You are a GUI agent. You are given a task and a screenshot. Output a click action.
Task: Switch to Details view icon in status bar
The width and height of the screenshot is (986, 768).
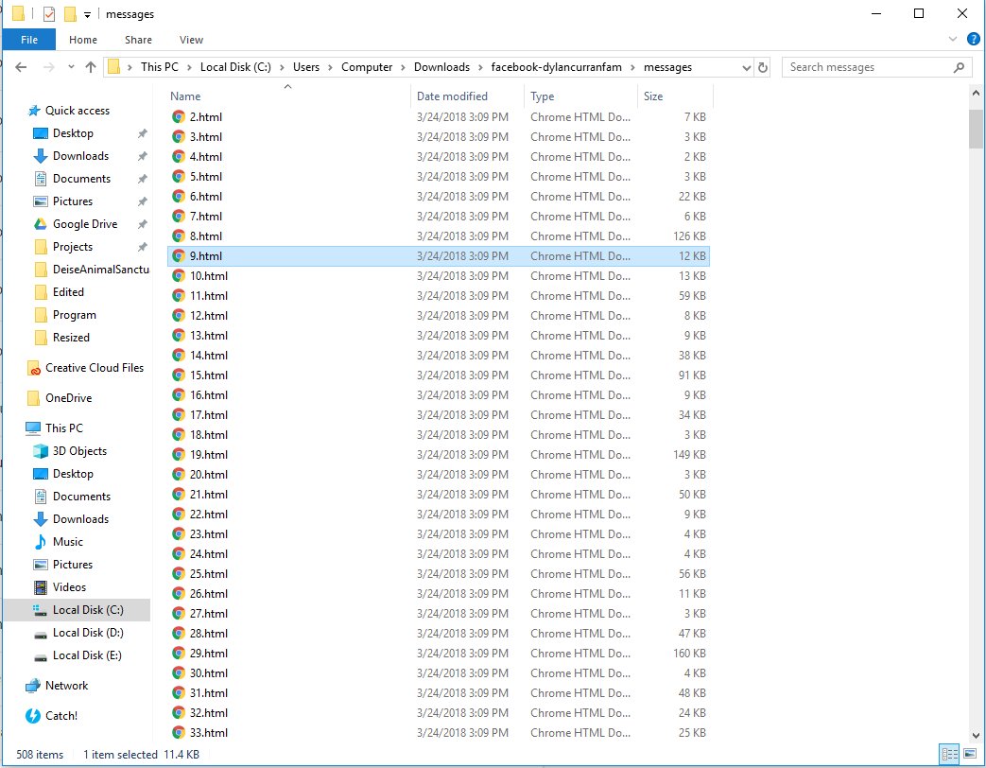pyautogui.click(x=949, y=754)
